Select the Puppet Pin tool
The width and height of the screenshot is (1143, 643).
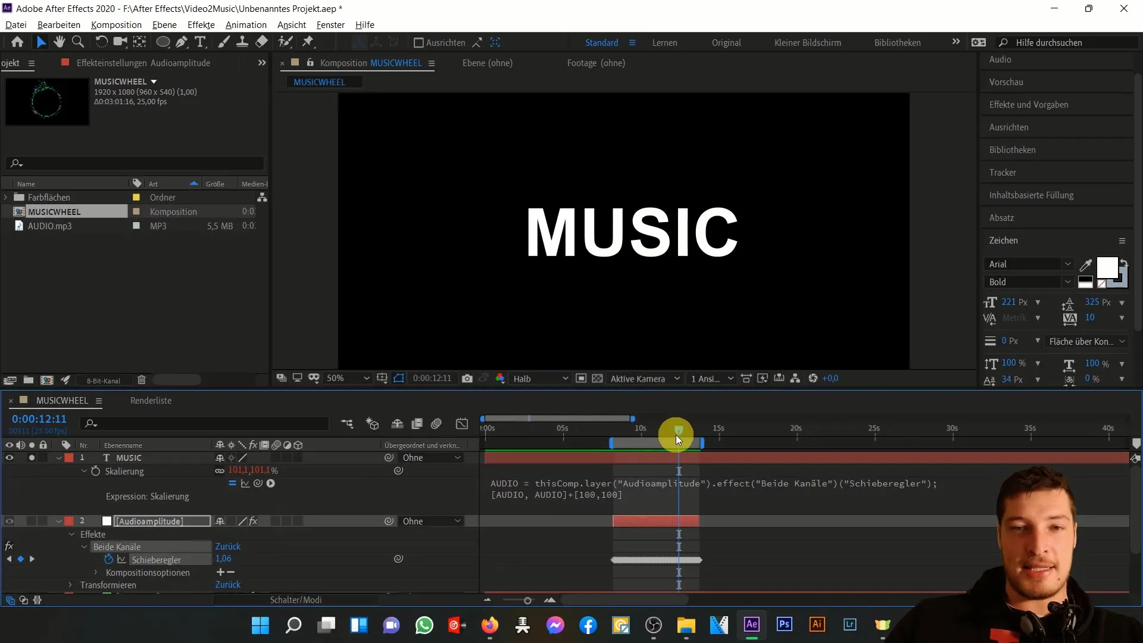[308, 42]
